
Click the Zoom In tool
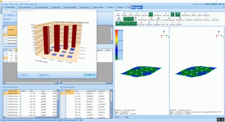point(130,14)
